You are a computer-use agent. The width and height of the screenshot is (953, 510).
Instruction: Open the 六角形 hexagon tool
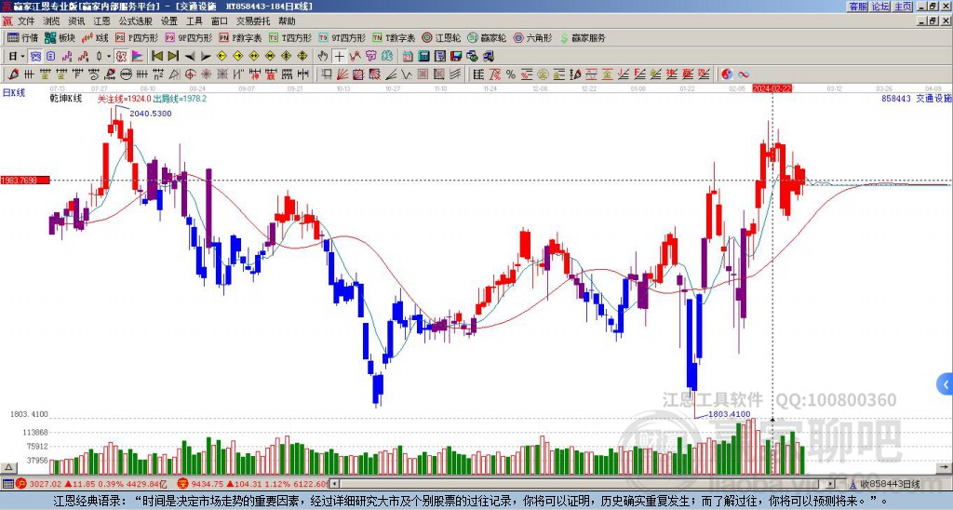(533, 37)
